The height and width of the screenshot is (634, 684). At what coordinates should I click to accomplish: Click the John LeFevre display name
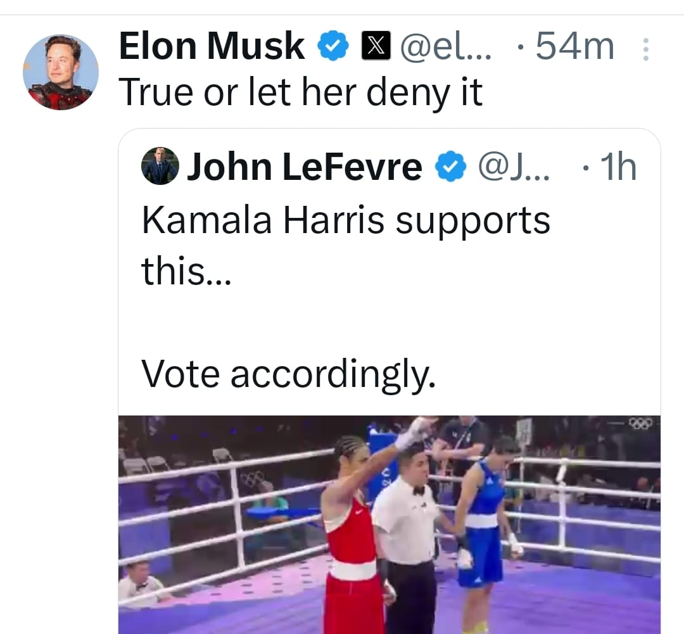click(x=304, y=167)
